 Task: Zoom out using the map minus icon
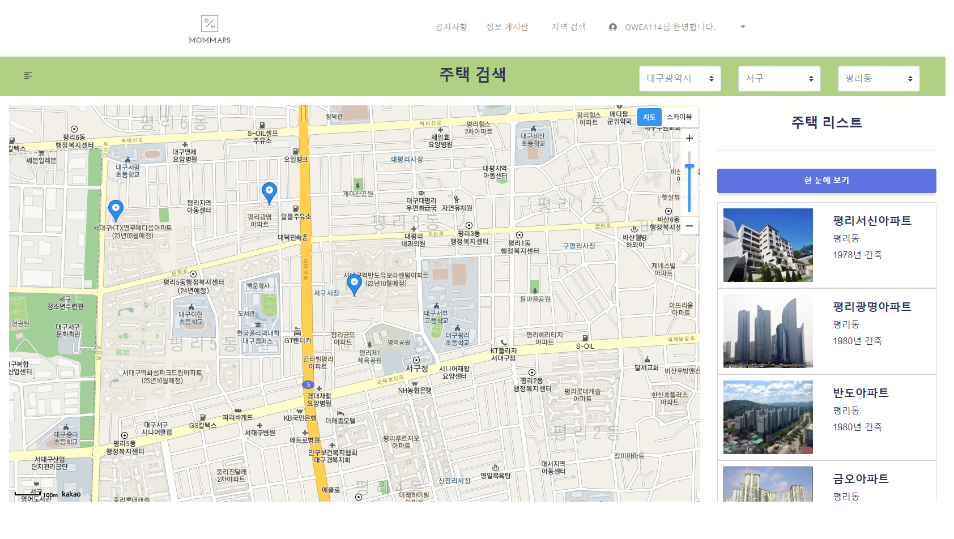coord(689,226)
